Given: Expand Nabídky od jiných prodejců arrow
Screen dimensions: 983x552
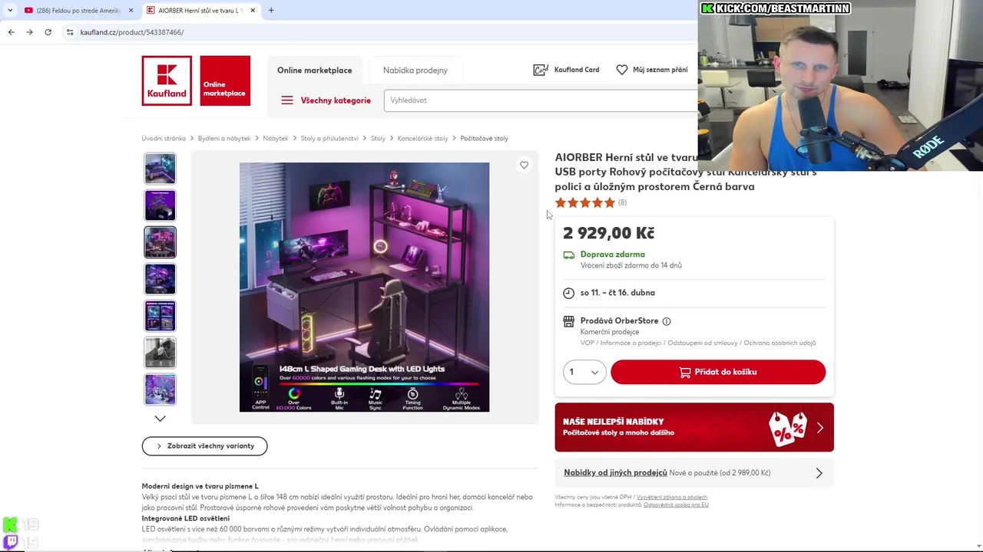Looking at the screenshot, I should pos(819,473).
